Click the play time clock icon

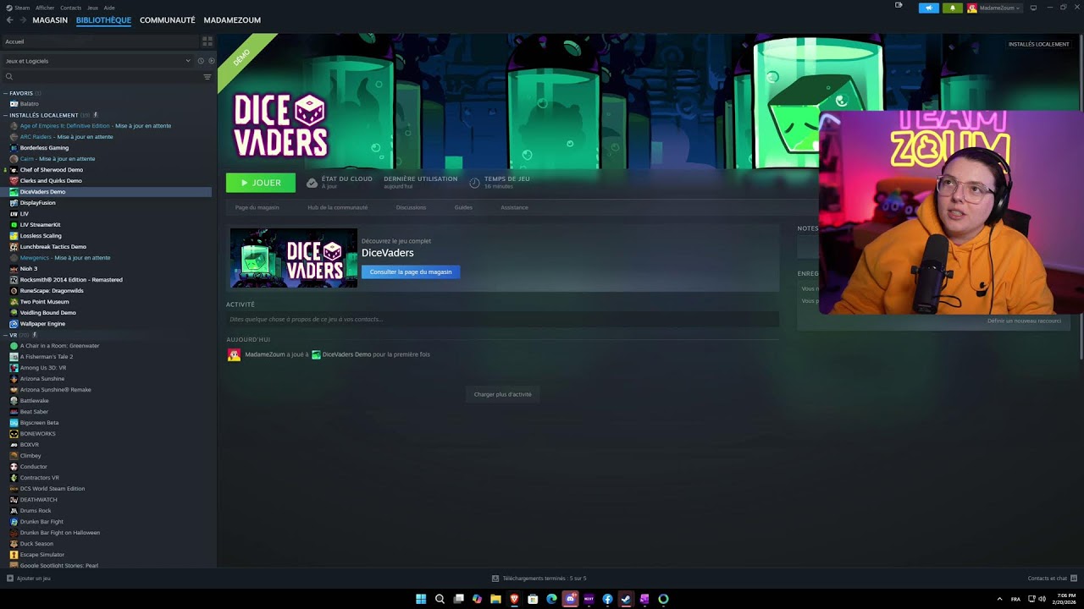click(474, 182)
